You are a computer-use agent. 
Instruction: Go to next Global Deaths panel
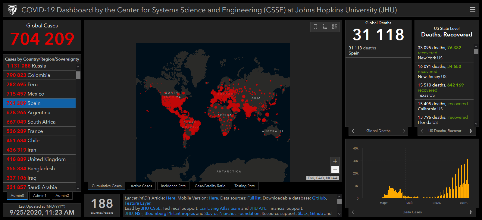(x=404, y=131)
